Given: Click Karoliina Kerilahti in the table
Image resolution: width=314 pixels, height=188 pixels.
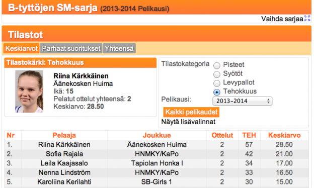Looking at the screenshot, I should (64, 182).
